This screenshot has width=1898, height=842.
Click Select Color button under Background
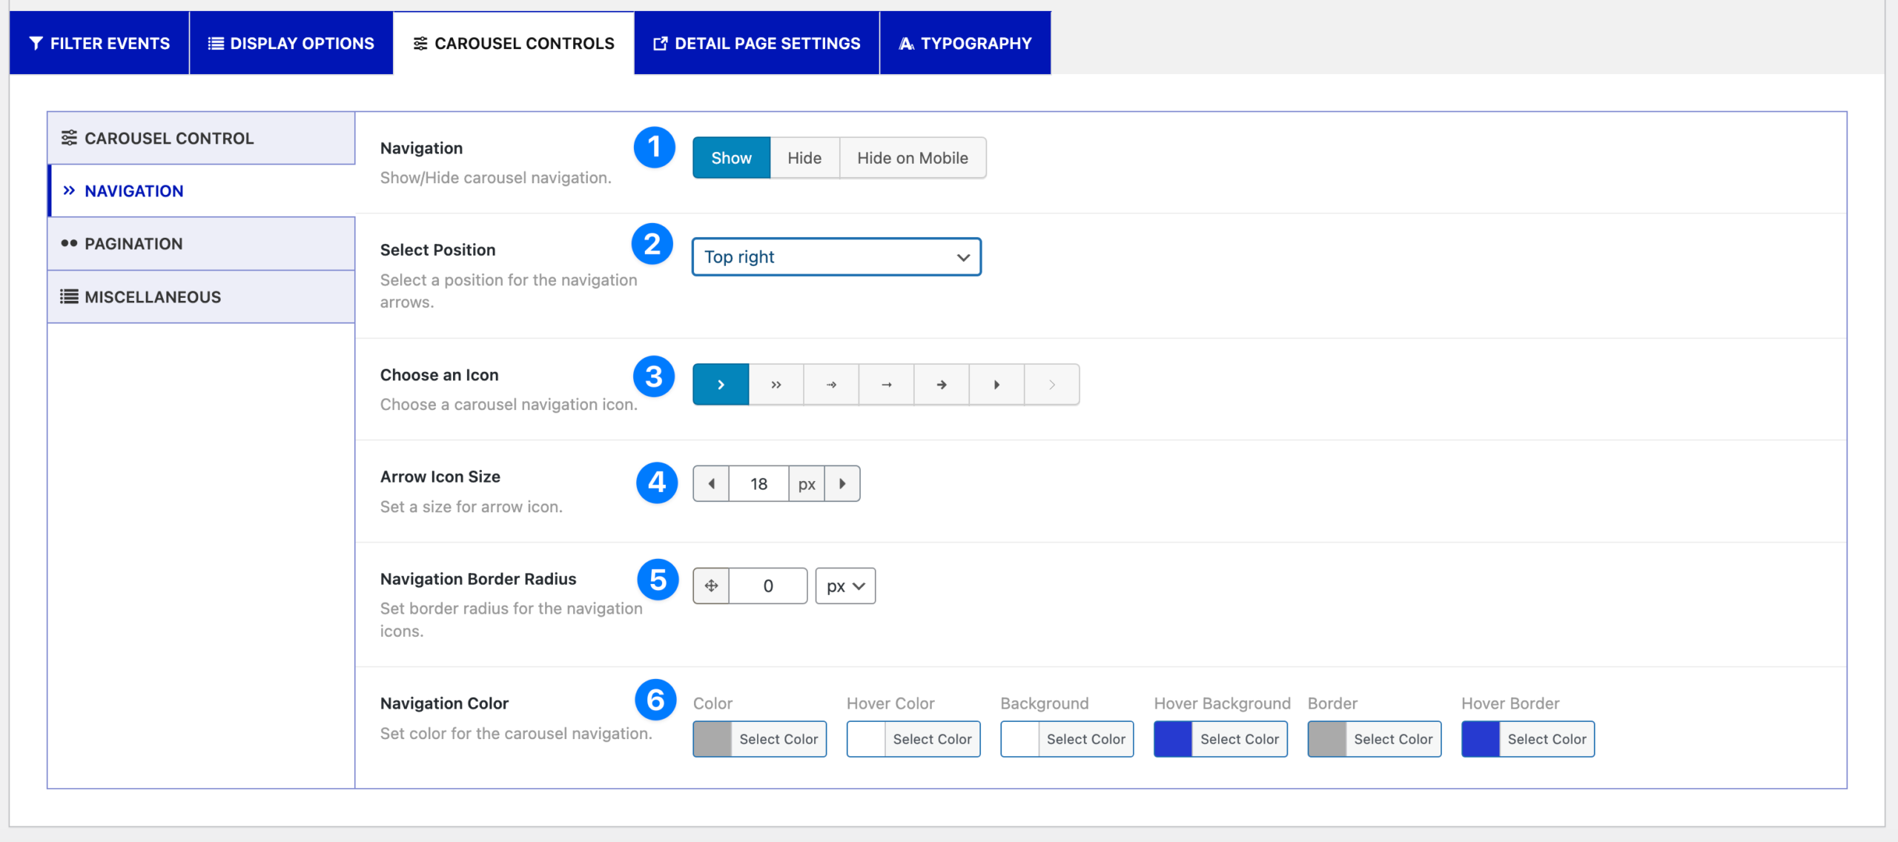coord(1085,739)
